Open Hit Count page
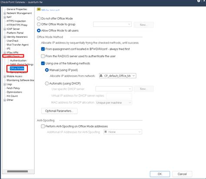The width and height of the screenshot is (206, 179). 12,96
